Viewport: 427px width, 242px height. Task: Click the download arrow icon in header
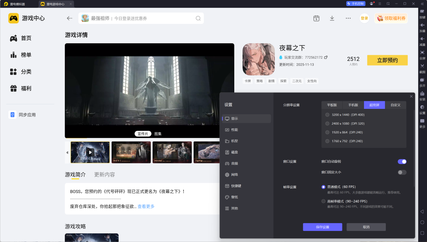[332, 18]
